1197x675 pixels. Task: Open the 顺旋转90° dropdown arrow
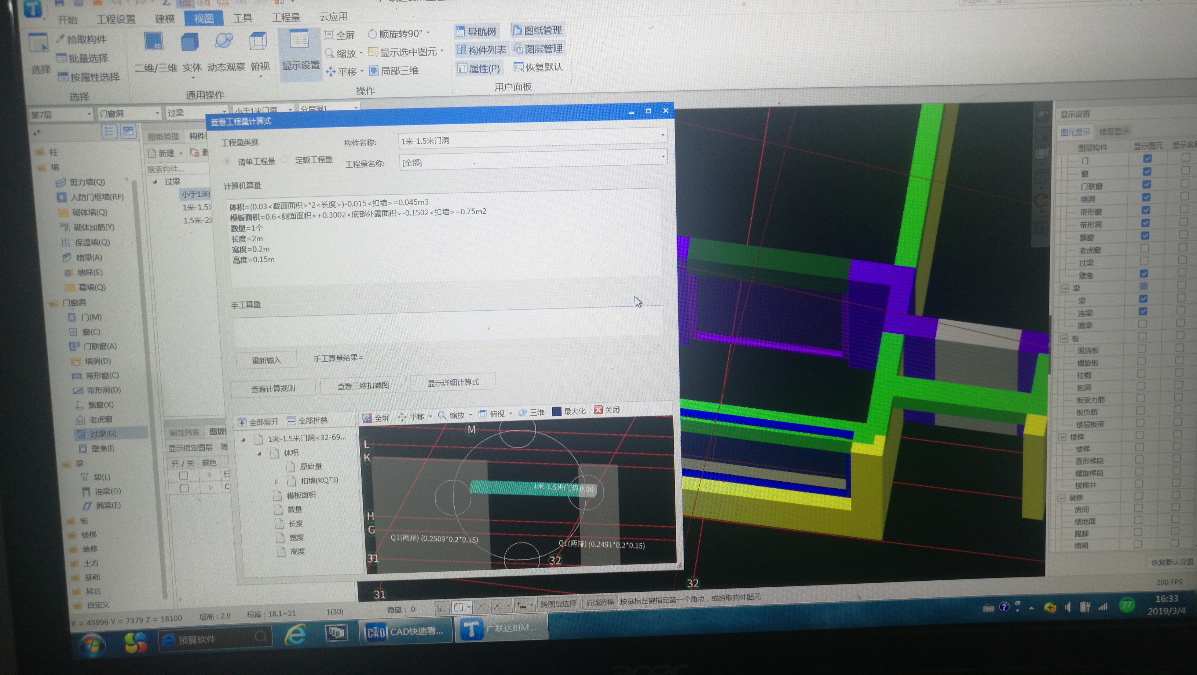(x=428, y=33)
